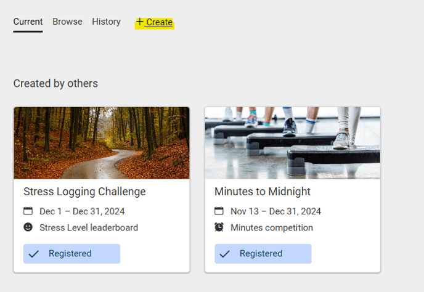Open the Browse tab
This screenshot has height=292, width=424.
[67, 22]
